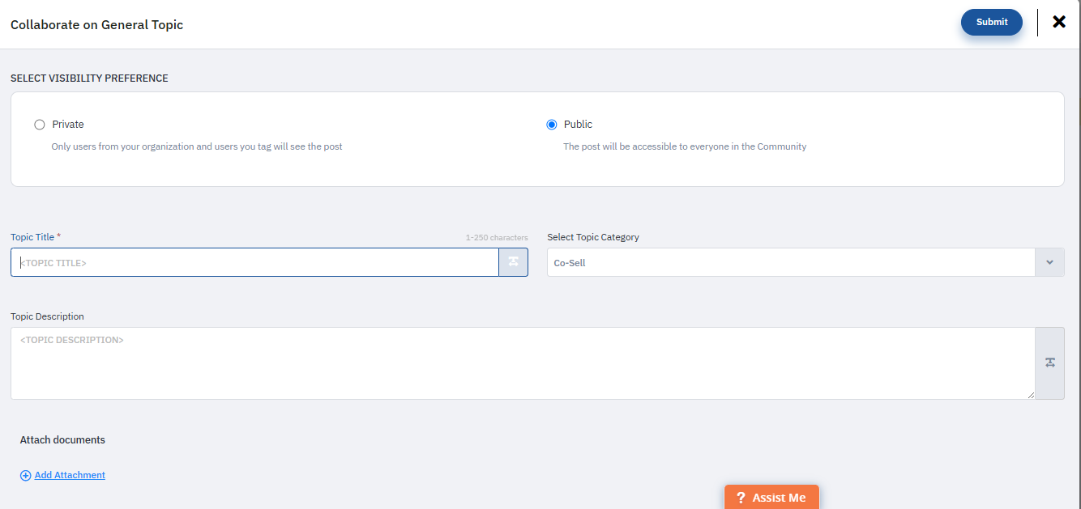Viewport: 1081px width, 509px height.
Task: Click the "Public" option label text
Action: point(578,125)
